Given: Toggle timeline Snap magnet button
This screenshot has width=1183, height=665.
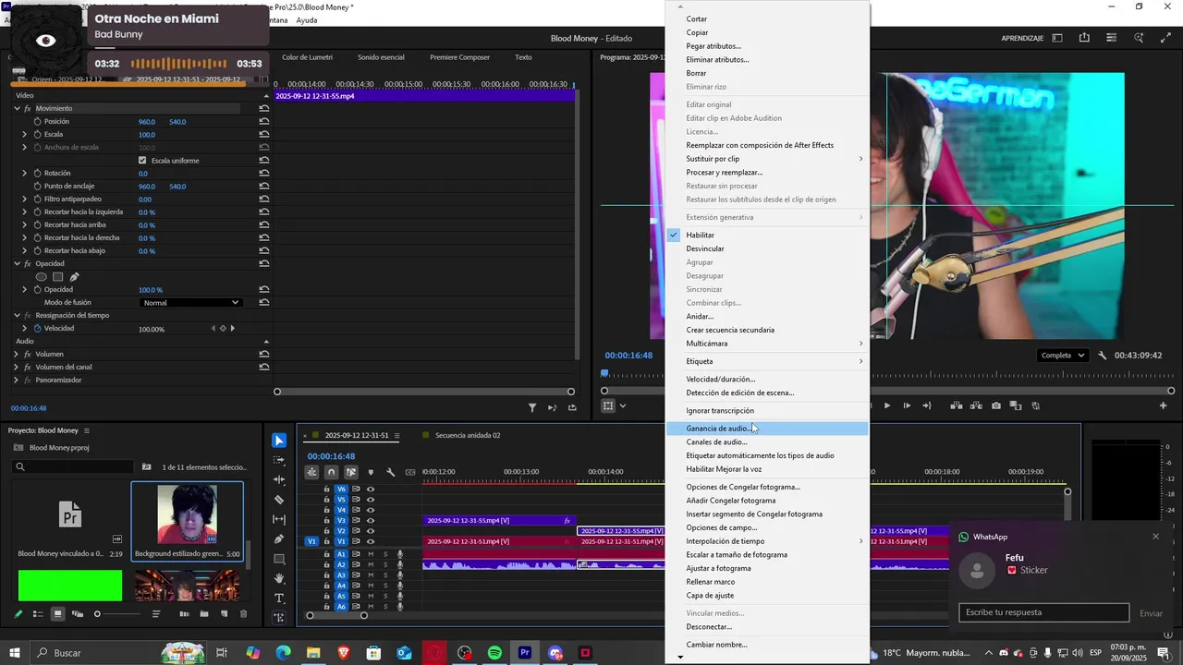Looking at the screenshot, I should (331, 472).
